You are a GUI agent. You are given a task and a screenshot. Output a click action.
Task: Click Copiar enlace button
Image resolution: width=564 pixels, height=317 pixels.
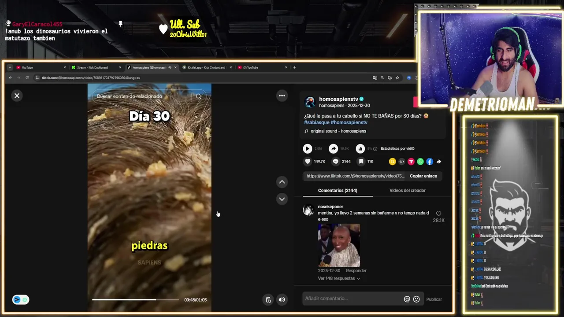pos(423,176)
